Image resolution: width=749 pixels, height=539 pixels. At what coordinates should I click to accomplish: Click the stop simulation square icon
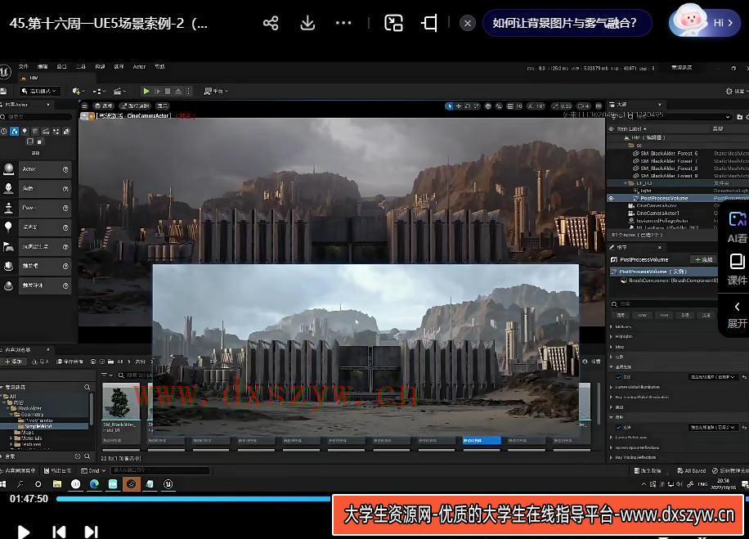[168, 91]
